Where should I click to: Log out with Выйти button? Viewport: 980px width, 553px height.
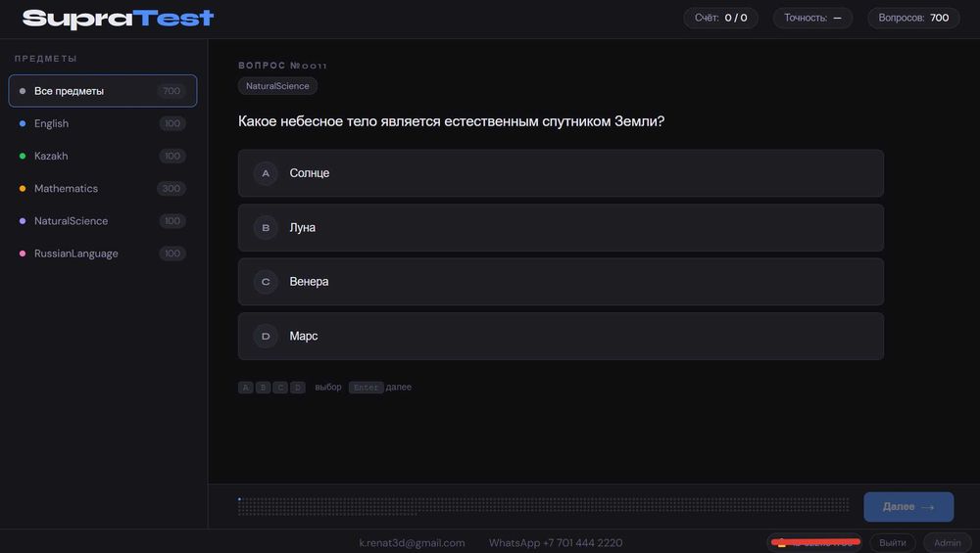click(892, 543)
